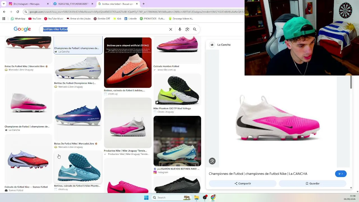This screenshot has width=359, height=202.
Task: Click the Windows taskbar Search box
Action: coord(171,198)
